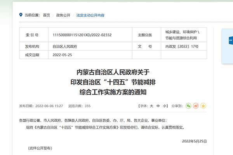Image resolution: width=233 pixels, height=155 pixels.
Task: Click the location pin icon
Action: pyautogui.click(x=21, y=15)
